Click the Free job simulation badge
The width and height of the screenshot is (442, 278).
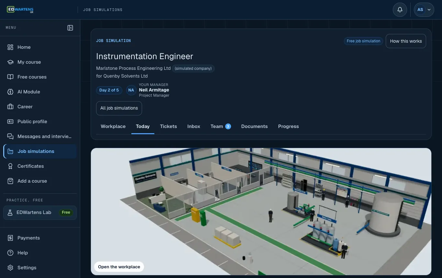pos(363,41)
